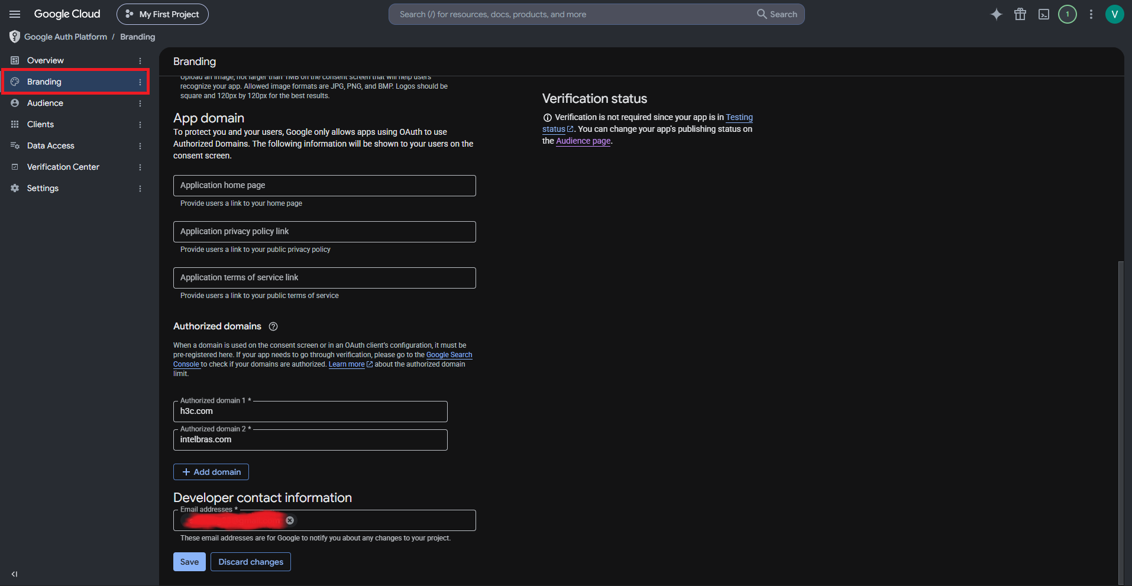Open Data Access item's three-dot menu
1132x586 pixels.
(x=140, y=145)
